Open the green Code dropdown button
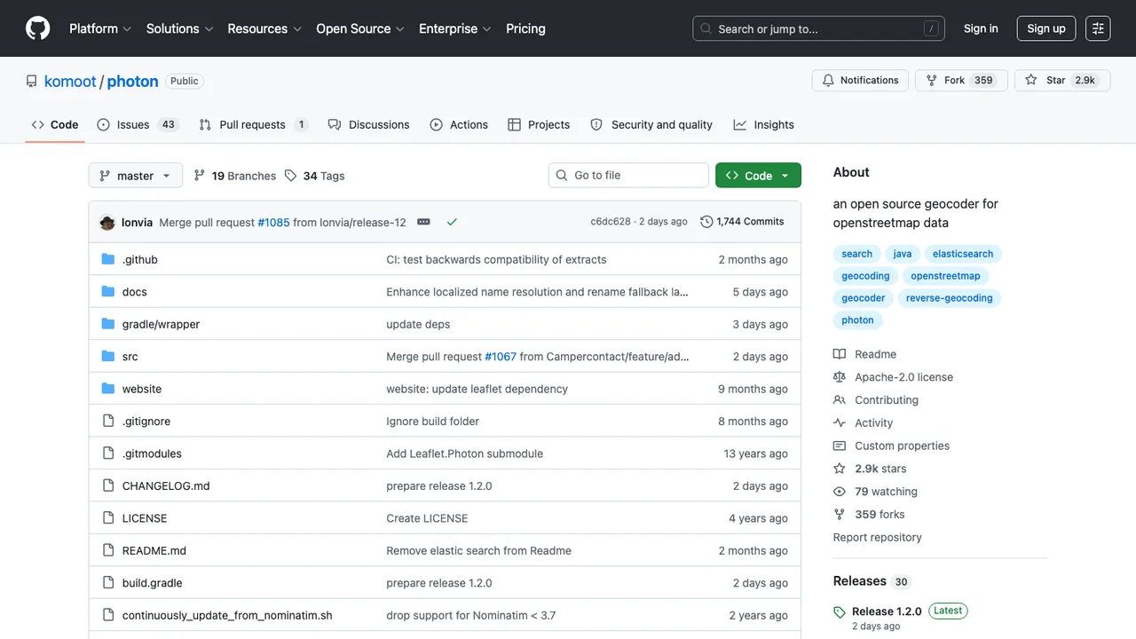Screen dimensions: 1136x639 coord(759,176)
